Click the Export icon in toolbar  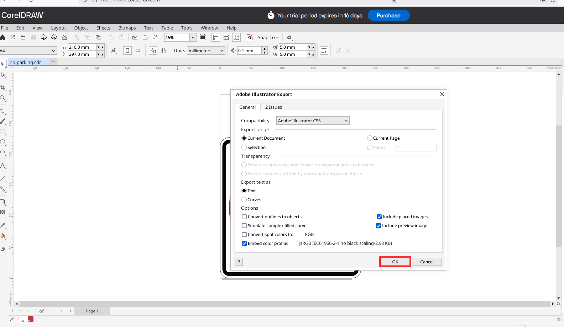click(x=145, y=37)
